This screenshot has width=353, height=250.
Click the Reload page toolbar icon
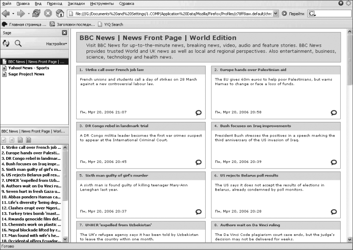[x=36, y=14]
